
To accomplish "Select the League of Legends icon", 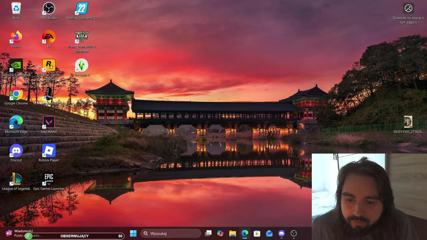I will (16, 182).
